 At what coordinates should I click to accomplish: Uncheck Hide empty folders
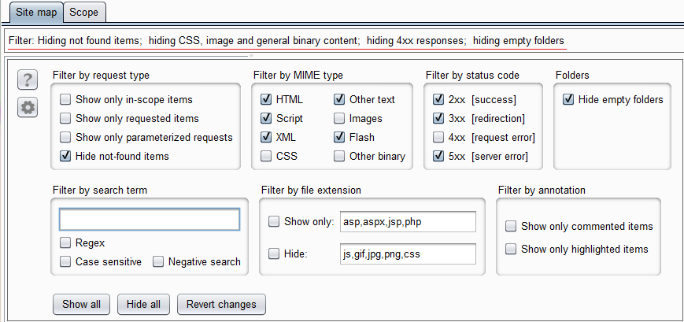[x=568, y=100]
